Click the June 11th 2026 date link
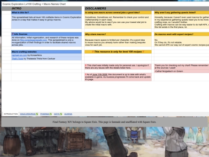Viewport: 209px width, 157px height. 100,74
